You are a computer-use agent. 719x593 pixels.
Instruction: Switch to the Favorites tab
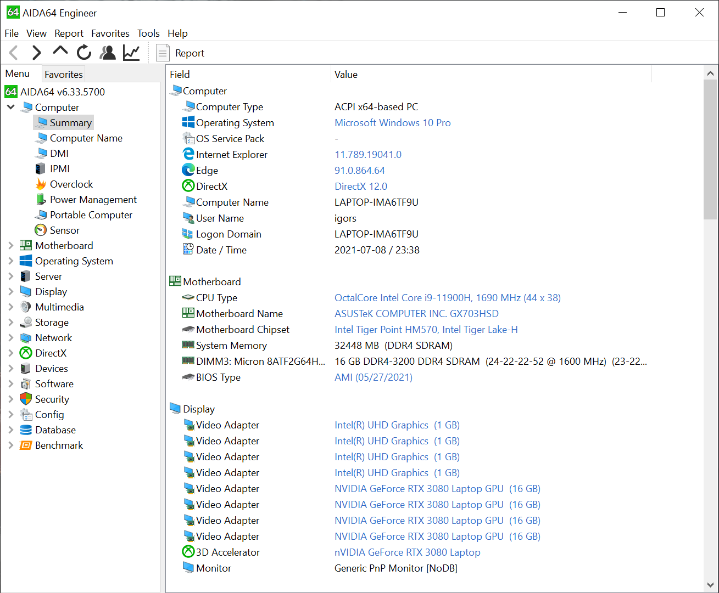(64, 74)
